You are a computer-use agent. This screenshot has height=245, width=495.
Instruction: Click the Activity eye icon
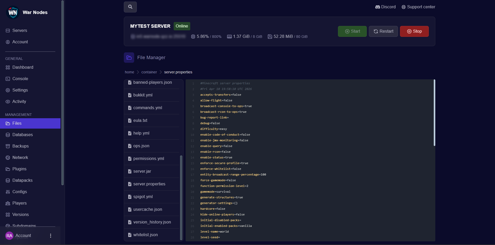[x=8, y=102]
